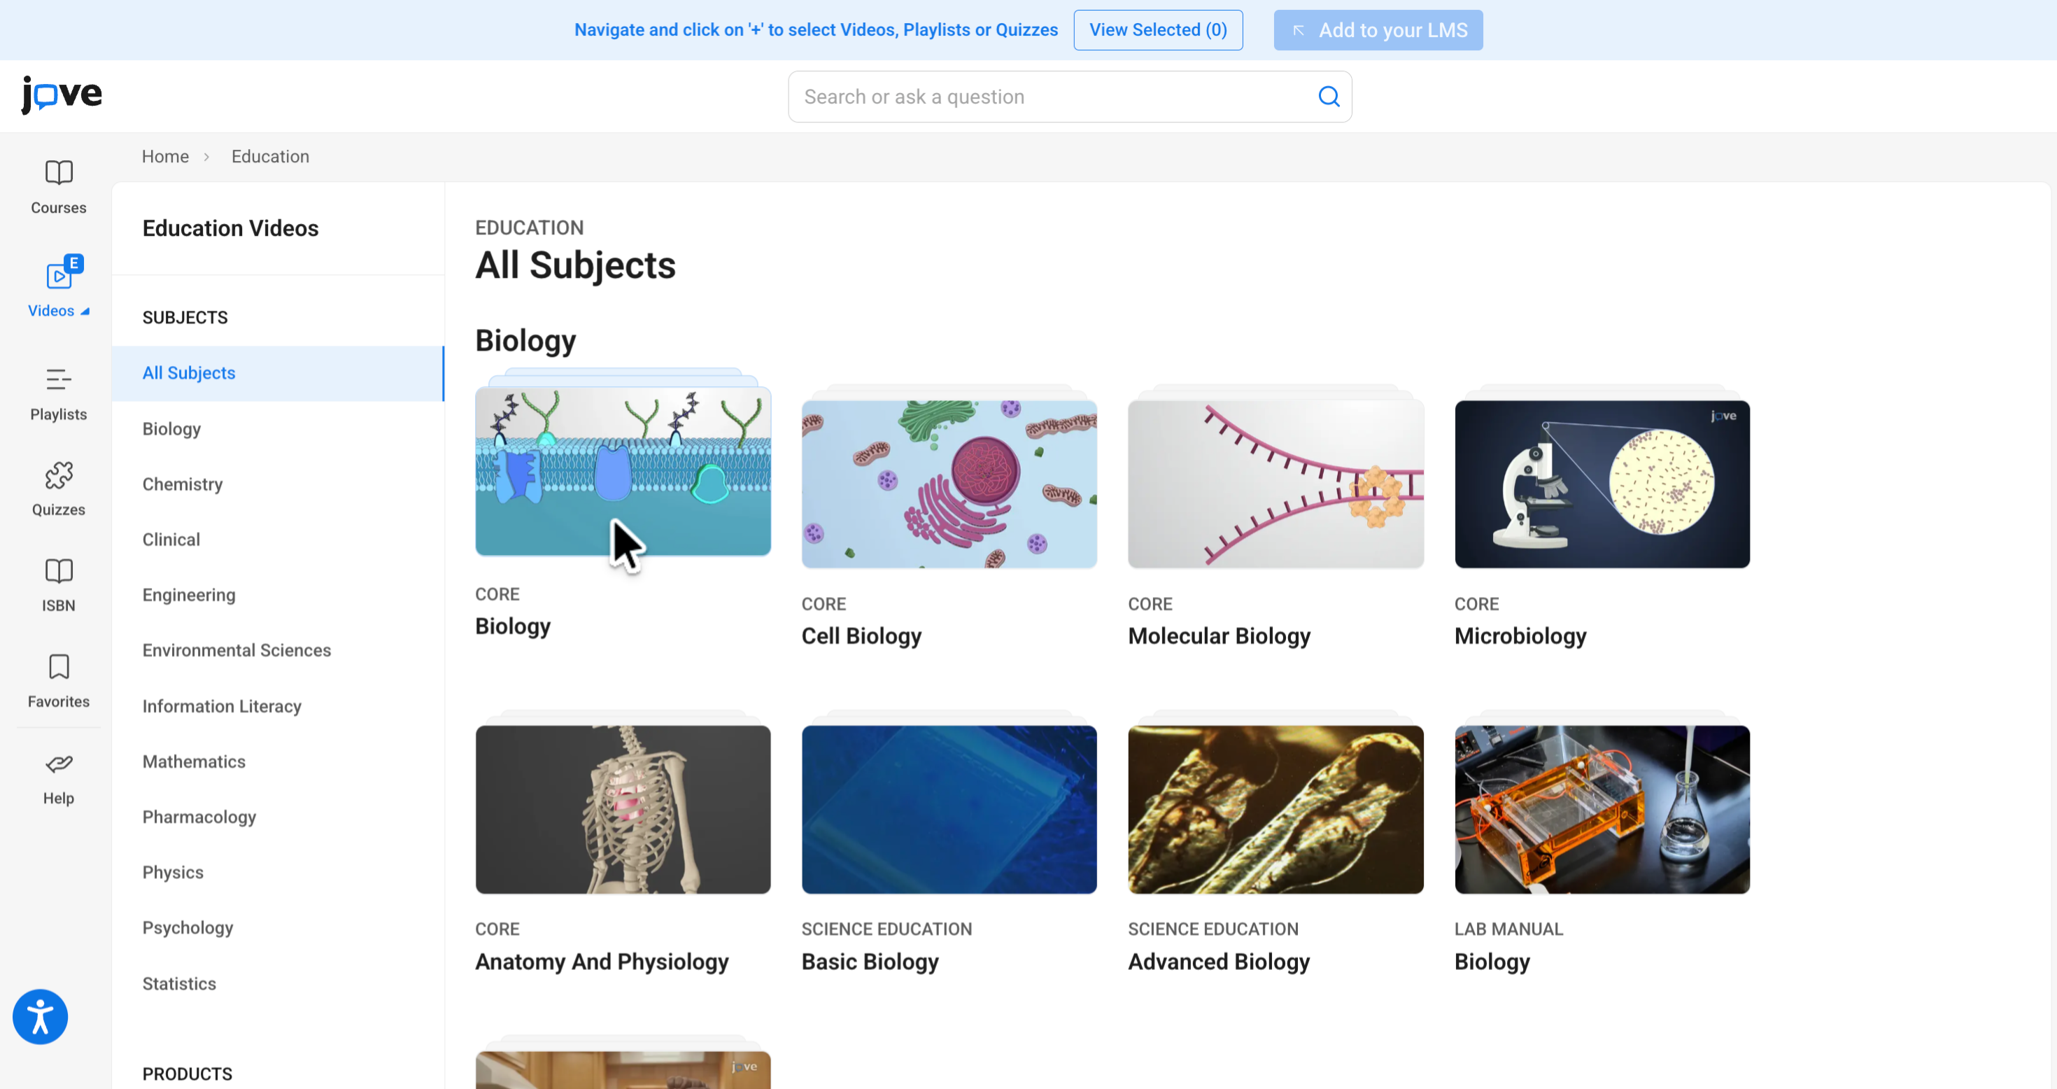Select Engineering subject

[x=188, y=595]
